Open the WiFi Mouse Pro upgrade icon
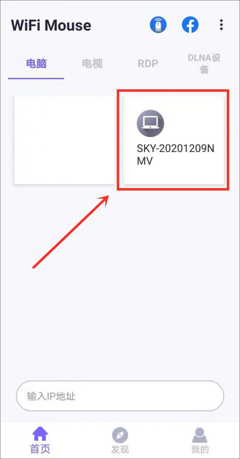Viewport: 240px width, 459px height. click(x=158, y=25)
